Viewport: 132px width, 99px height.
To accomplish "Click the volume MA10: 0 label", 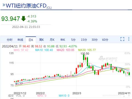I will pyautogui.click(x=64, y=96).
